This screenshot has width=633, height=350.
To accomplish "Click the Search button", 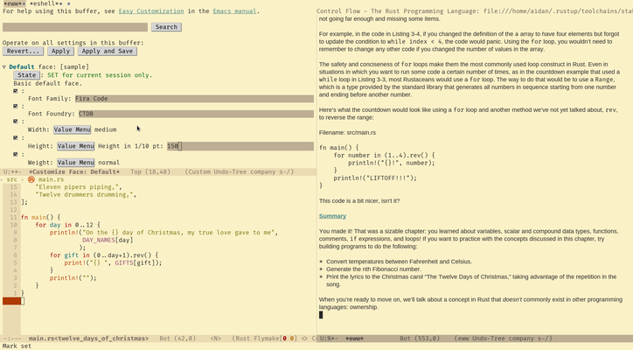I will click(x=166, y=26).
